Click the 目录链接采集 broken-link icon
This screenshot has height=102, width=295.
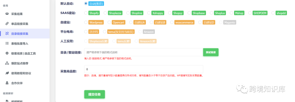click(x=7, y=34)
